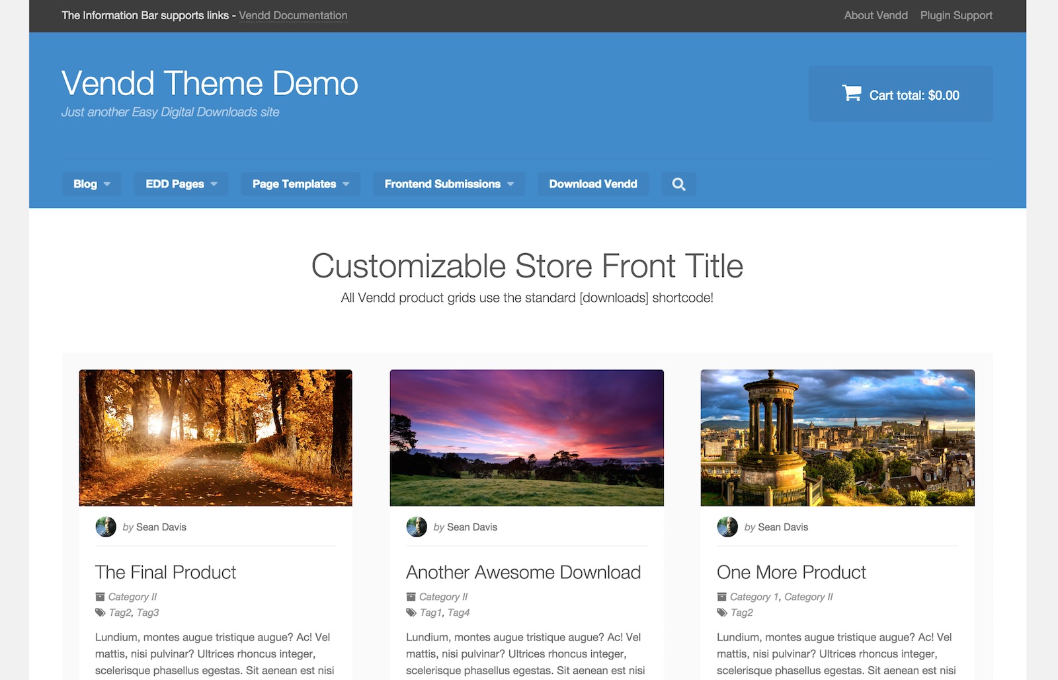The height and width of the screenshot is (680, 1058).
Task: Expand the Page Templates menu
Action: point(300,184)
